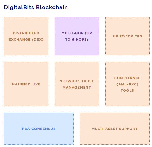Click the (AML/KYC) text line
The height and width of the screenshot is (147, 152).
[x=127, y=84]
